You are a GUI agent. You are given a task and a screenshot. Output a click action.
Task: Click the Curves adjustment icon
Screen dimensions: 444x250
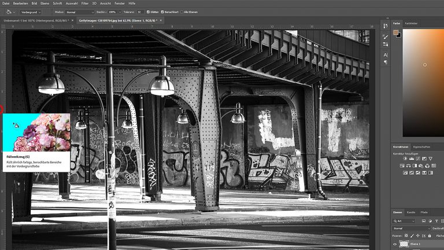pyautogui.click(x=417, y=158)
